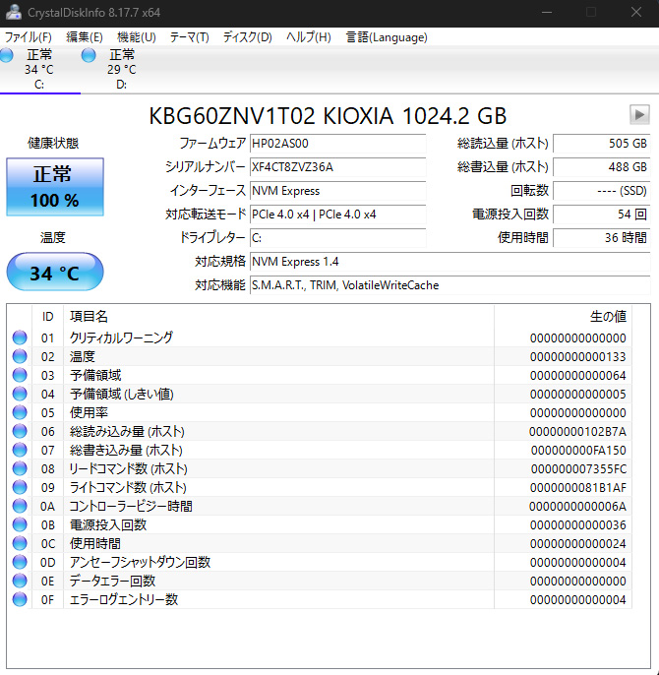Click status orb for 使用率 row
The height and width of the screenshot is (675, 659).
click(20, 412)
